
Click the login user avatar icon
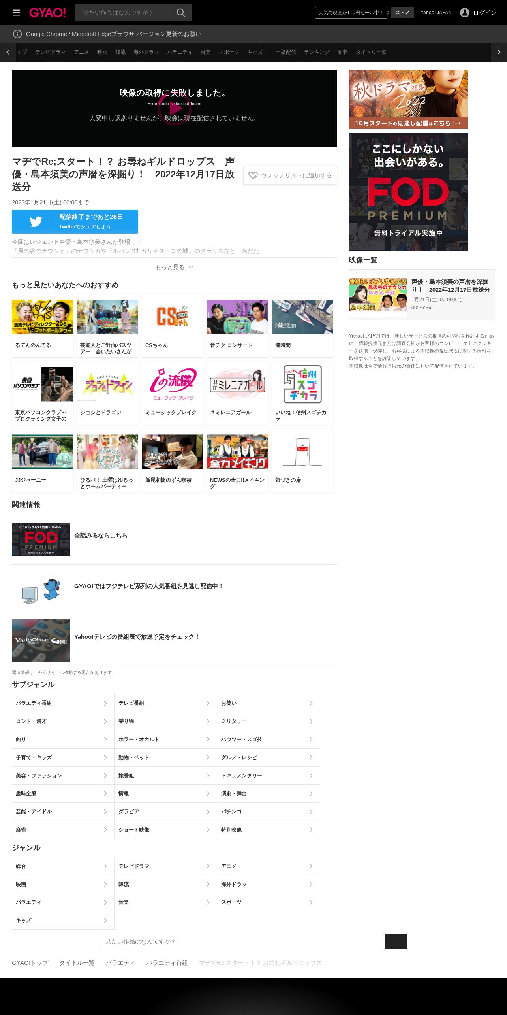click(465, 13)
